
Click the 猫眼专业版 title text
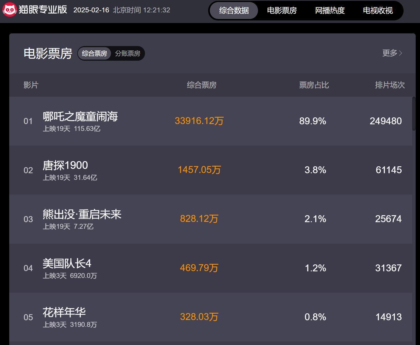(x=43, y=9)
